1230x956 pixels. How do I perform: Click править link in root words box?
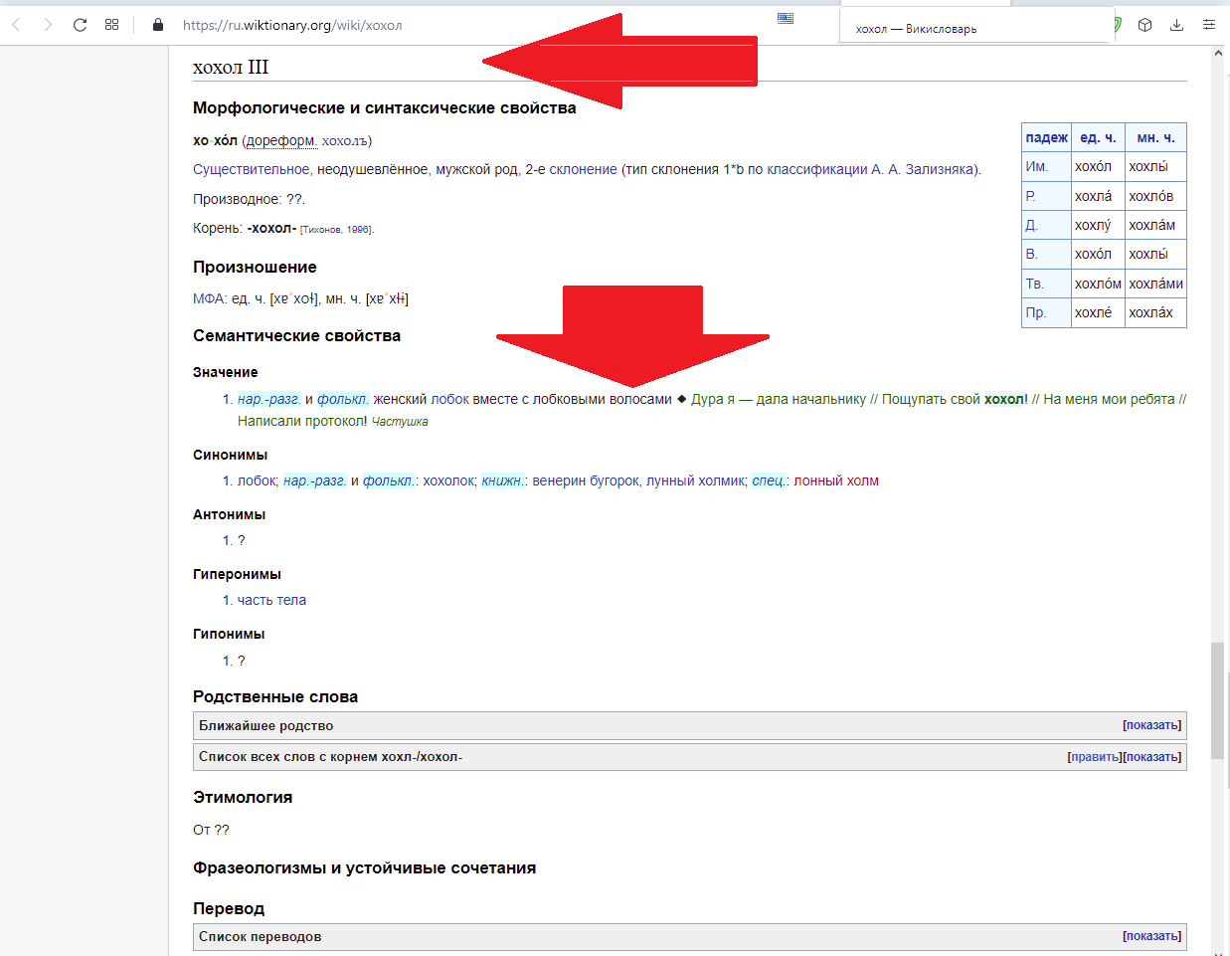pyautogui.click(x=1095, y=757)
